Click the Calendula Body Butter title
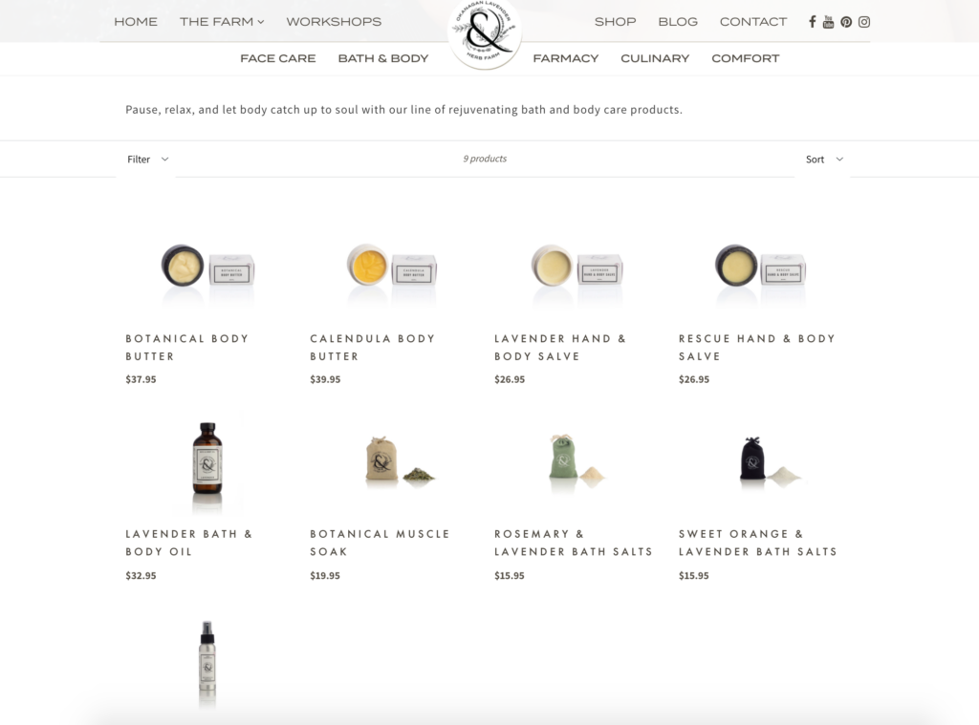Viewport: 979px width, 725px height. pos(373,348)
